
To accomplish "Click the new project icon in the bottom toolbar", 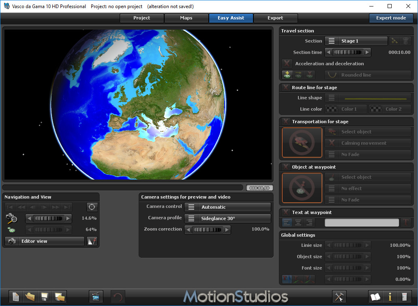I will (16, 297).
